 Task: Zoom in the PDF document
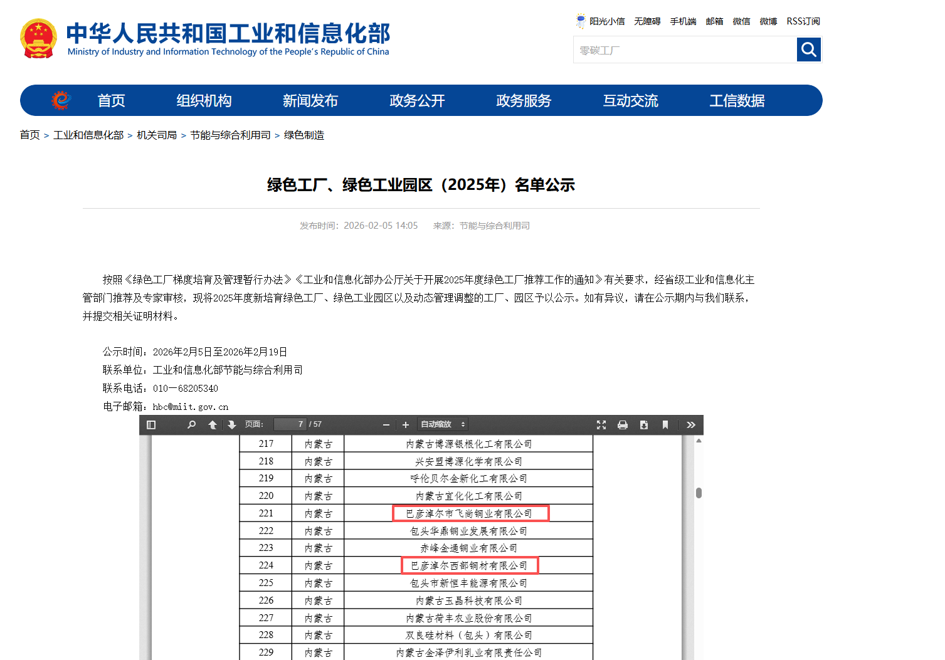(x=406, y=425)
